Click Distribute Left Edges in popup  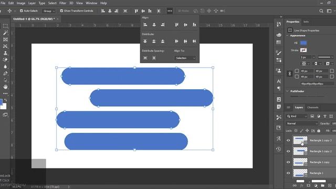click(x=176, y=41)
